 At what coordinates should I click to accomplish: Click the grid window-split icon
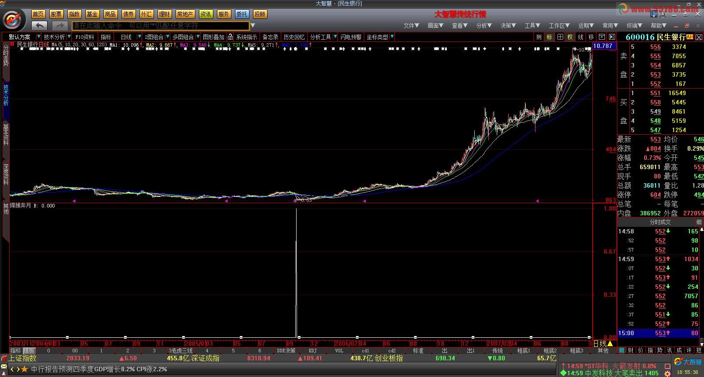pyautogui.click(x=560, y=37)
